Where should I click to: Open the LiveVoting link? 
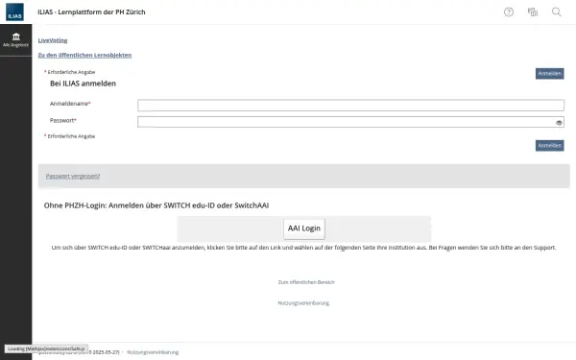pyautogui.click(x=53, y=40)
